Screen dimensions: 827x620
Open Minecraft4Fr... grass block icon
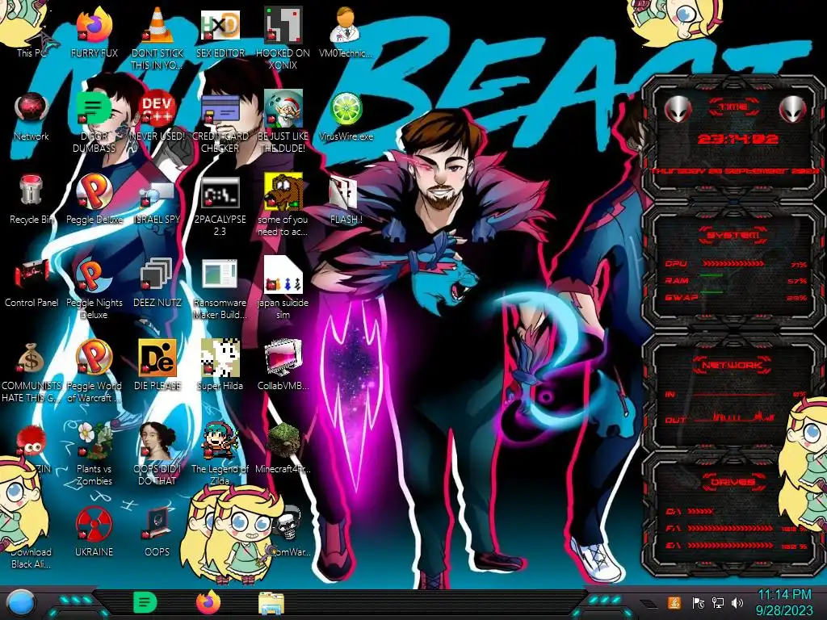tap(283, 449)
